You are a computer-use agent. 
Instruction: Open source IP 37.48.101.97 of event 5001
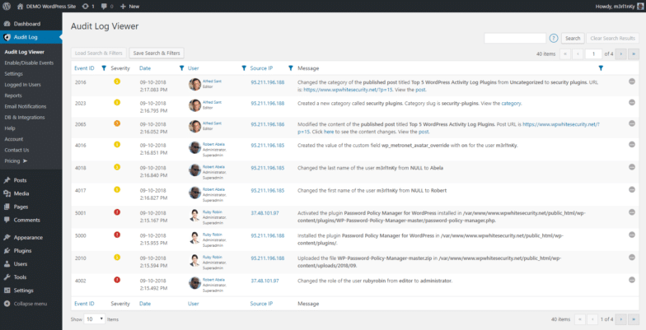[x=264, y=212]
